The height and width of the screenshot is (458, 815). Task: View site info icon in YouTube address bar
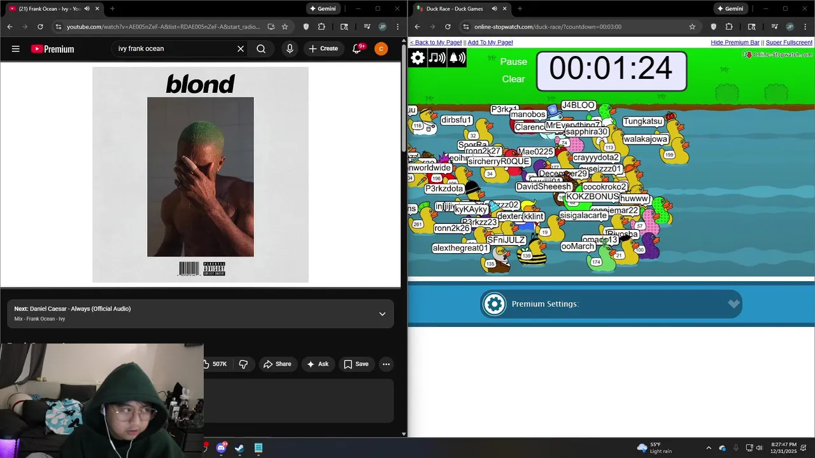[58, 27]
